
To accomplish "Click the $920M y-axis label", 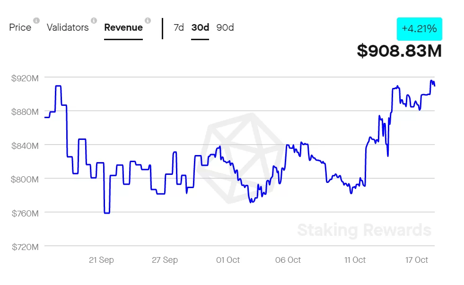I will pos(25,78).
